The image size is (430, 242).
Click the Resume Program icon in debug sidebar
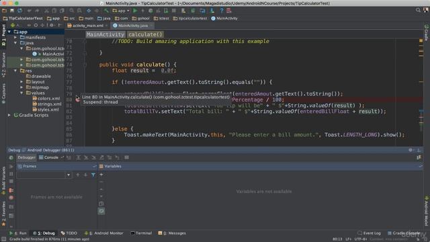(11, 167)
